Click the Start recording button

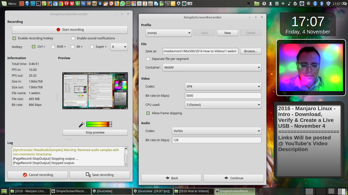(70, 30)
